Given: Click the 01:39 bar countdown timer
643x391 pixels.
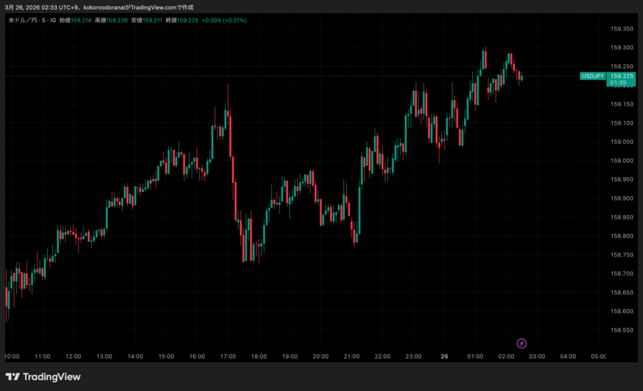Looking at the screenshot, I should point(619,83).
